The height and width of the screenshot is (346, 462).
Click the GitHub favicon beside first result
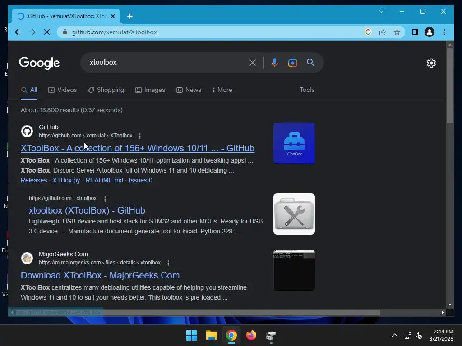(x=27, y=131)
